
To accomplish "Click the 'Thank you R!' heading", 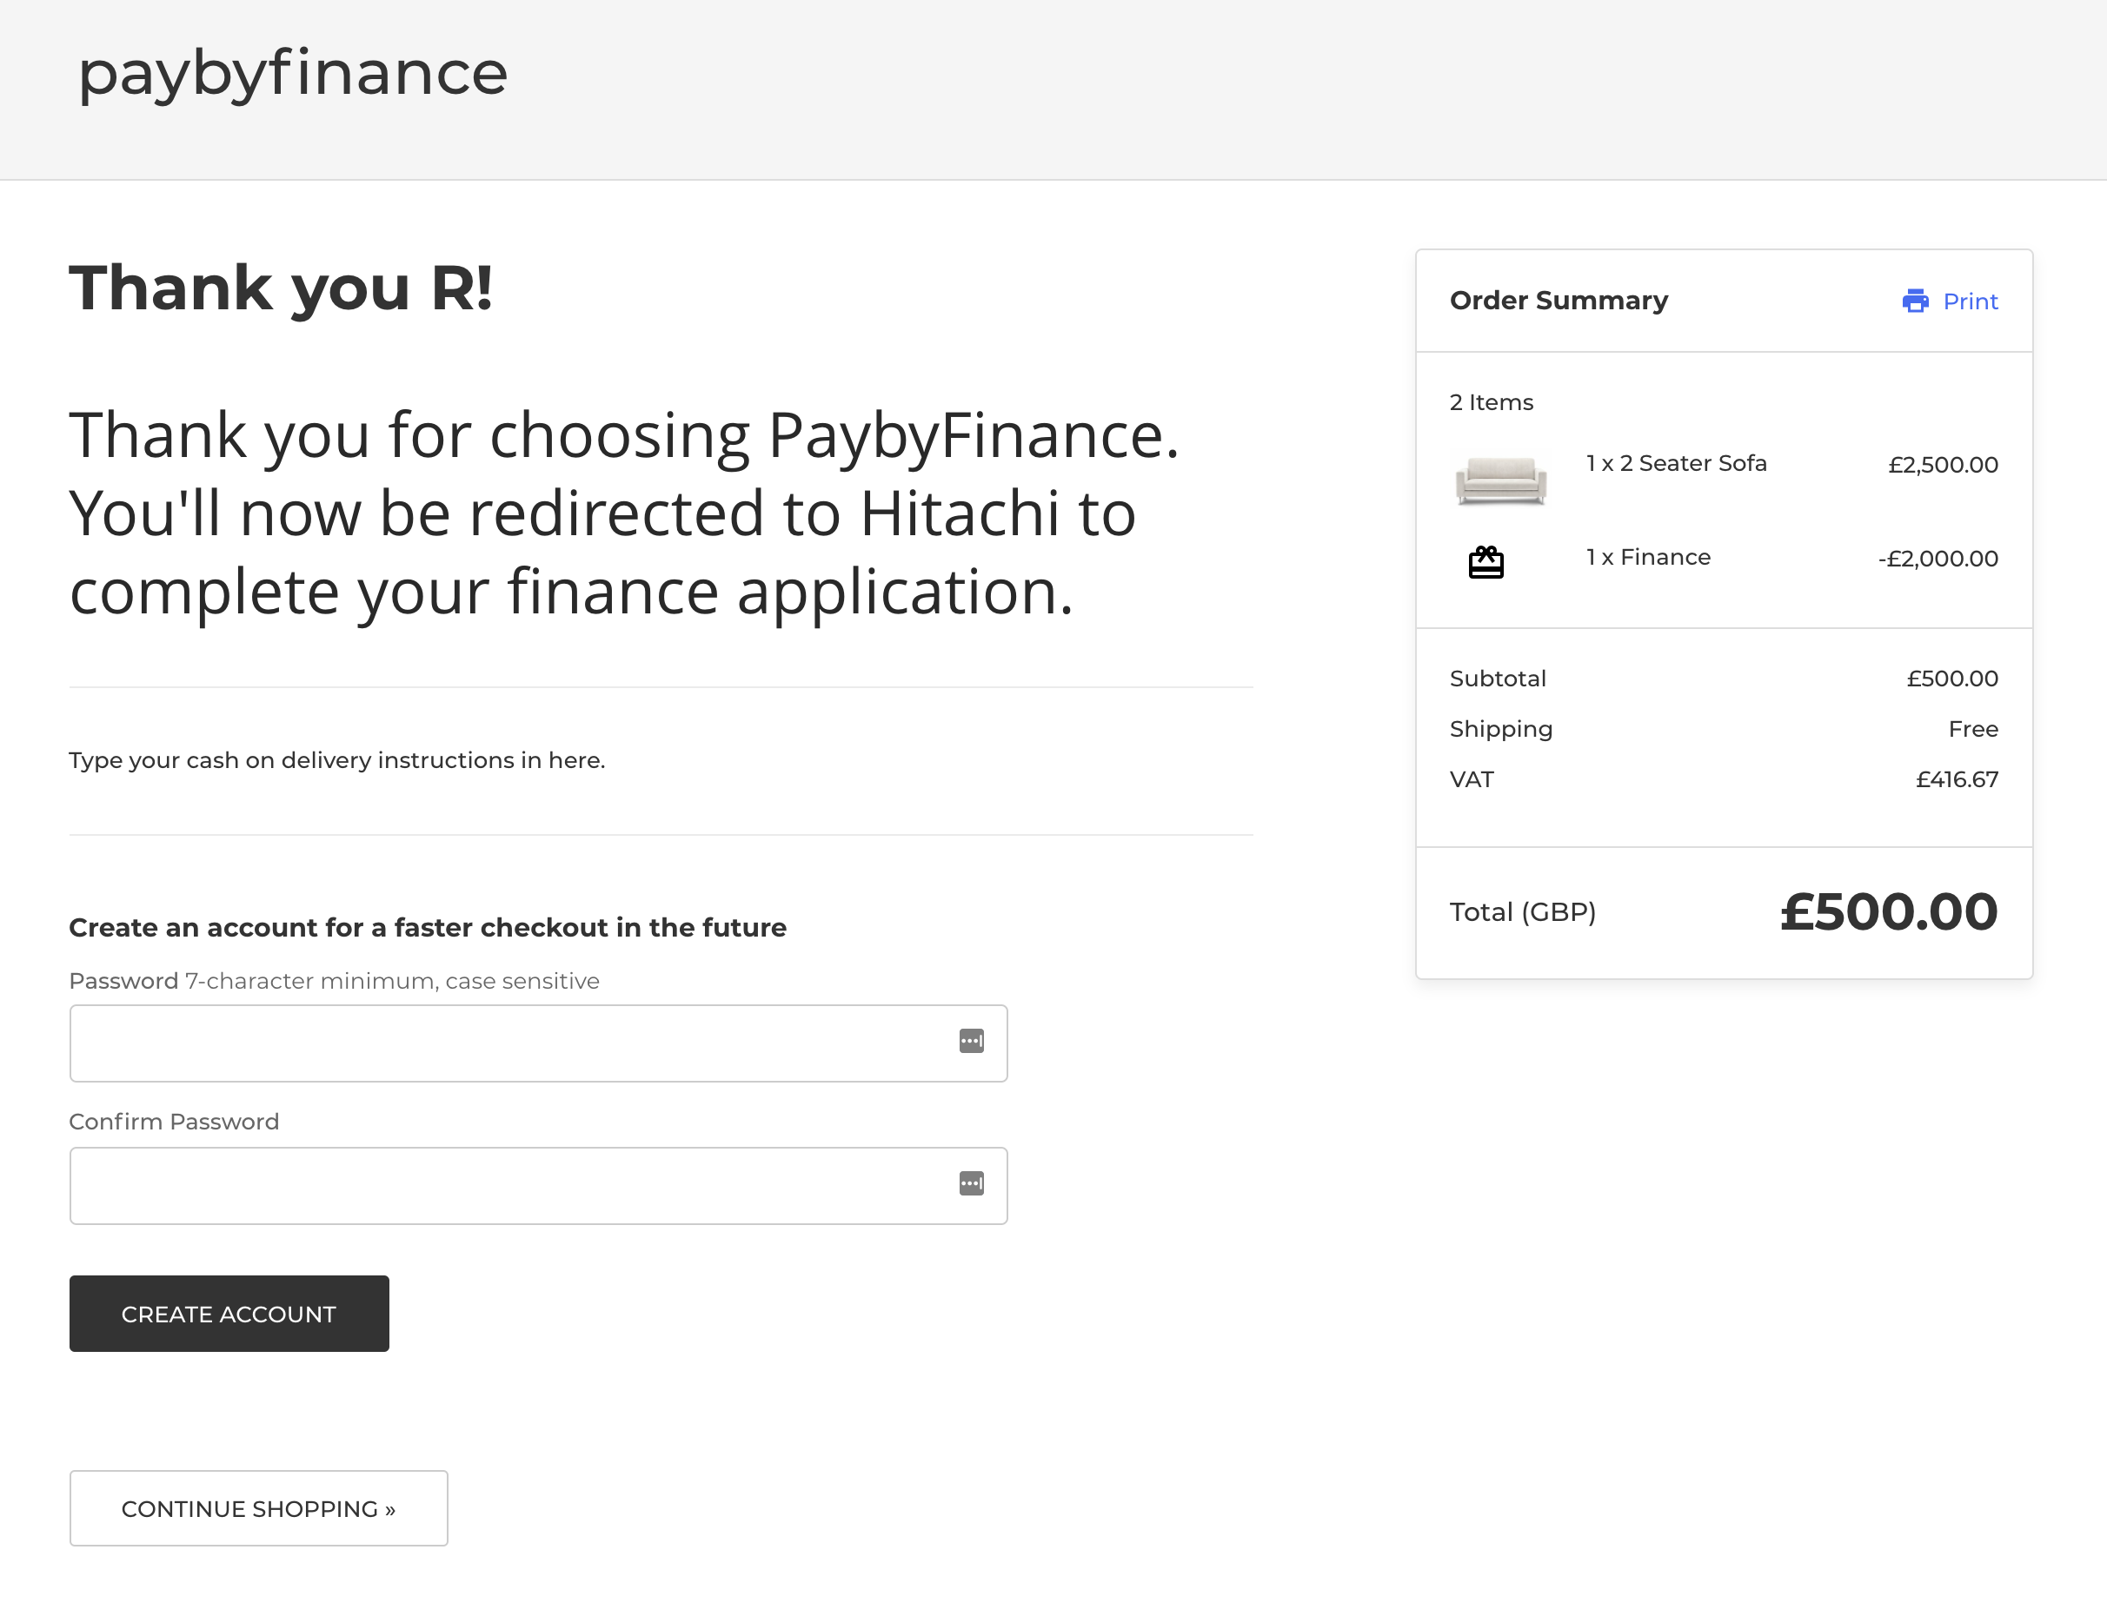I will point(281,288).
